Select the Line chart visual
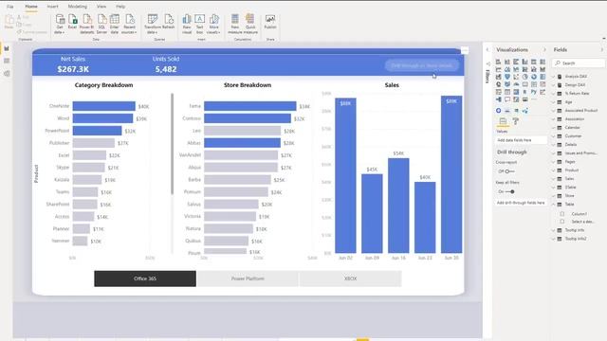Viewport: 607px width, 341px height. point(498,69)
